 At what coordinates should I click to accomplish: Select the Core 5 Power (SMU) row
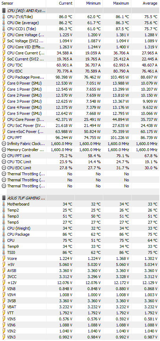pos(80,113)
